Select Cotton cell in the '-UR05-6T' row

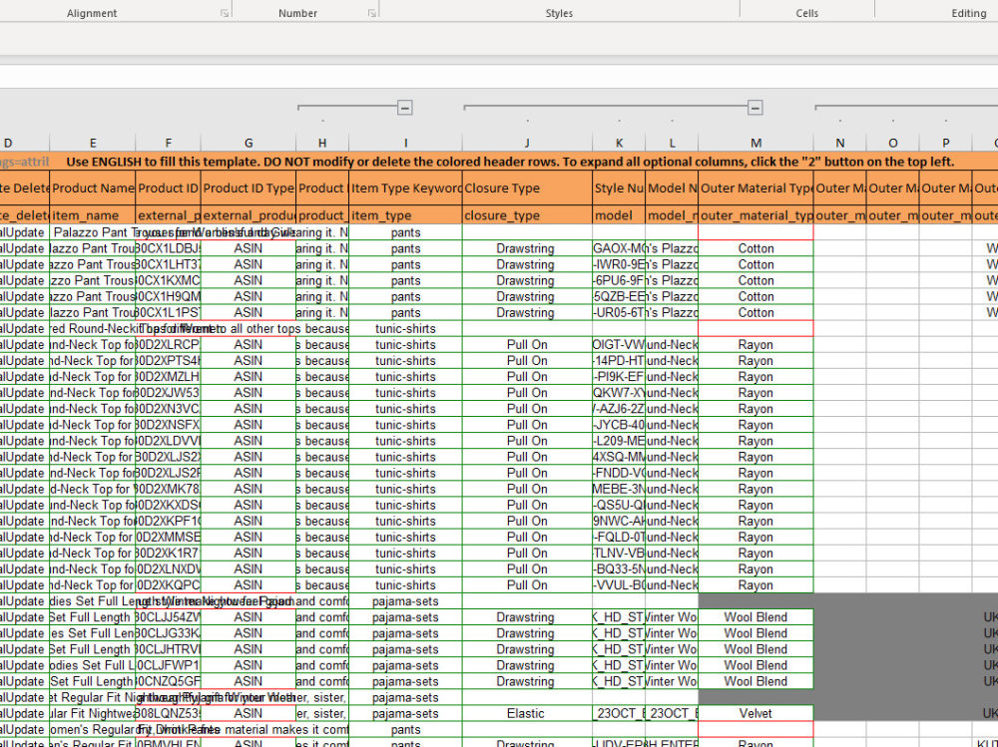click(755, 312)
